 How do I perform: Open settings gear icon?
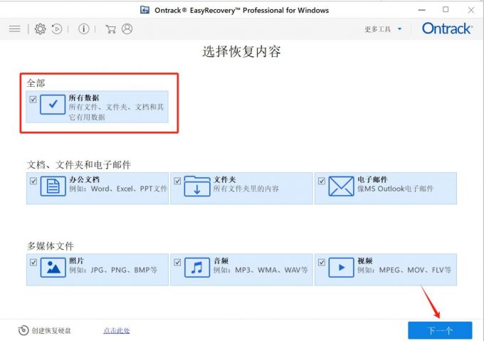(40, 29)
